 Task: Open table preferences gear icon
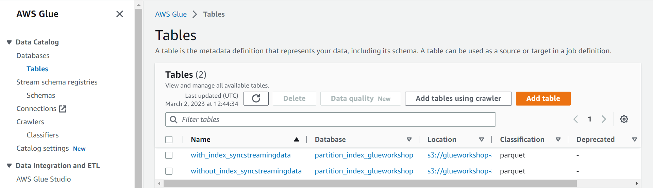pos(624,119)
